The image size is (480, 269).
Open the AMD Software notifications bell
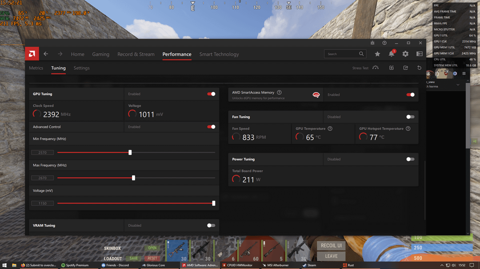pos(392,54)
